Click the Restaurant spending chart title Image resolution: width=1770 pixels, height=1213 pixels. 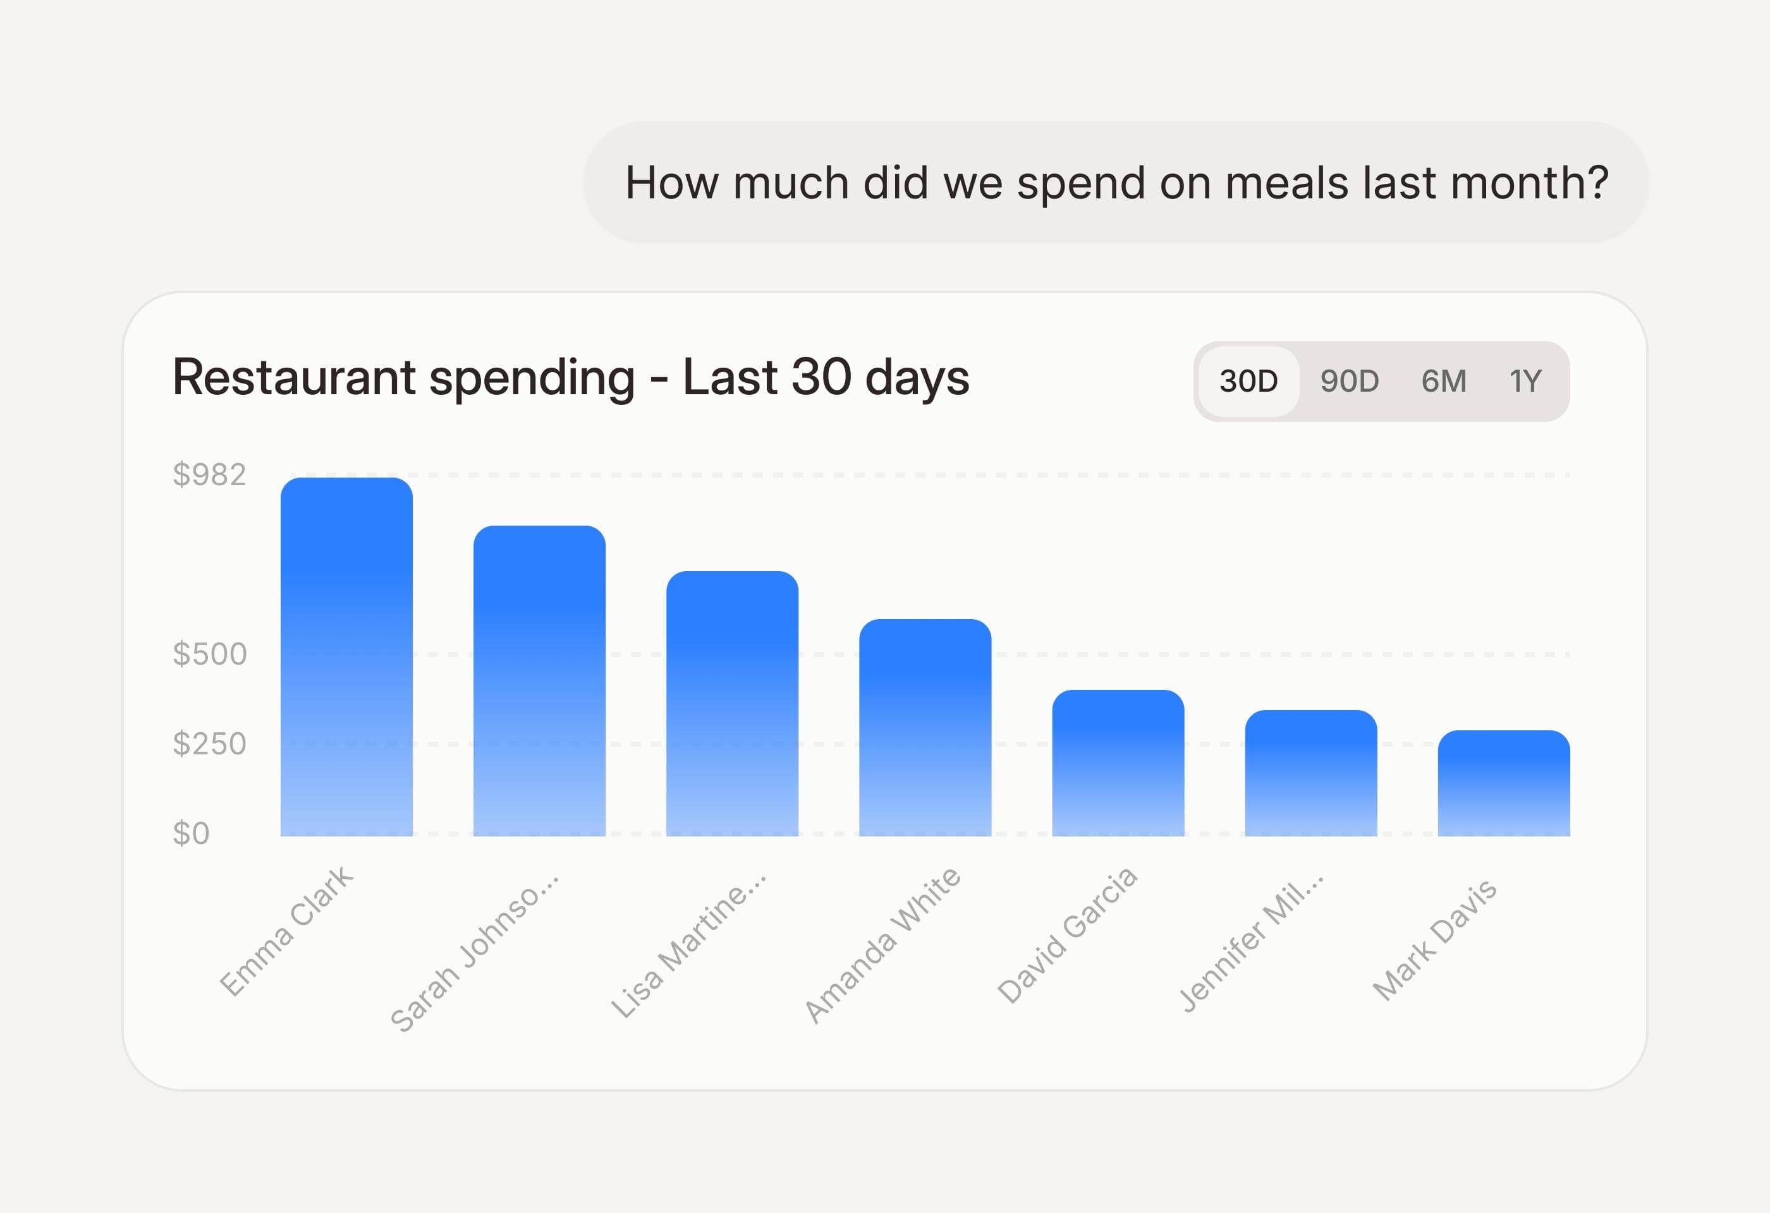point(570,377)
